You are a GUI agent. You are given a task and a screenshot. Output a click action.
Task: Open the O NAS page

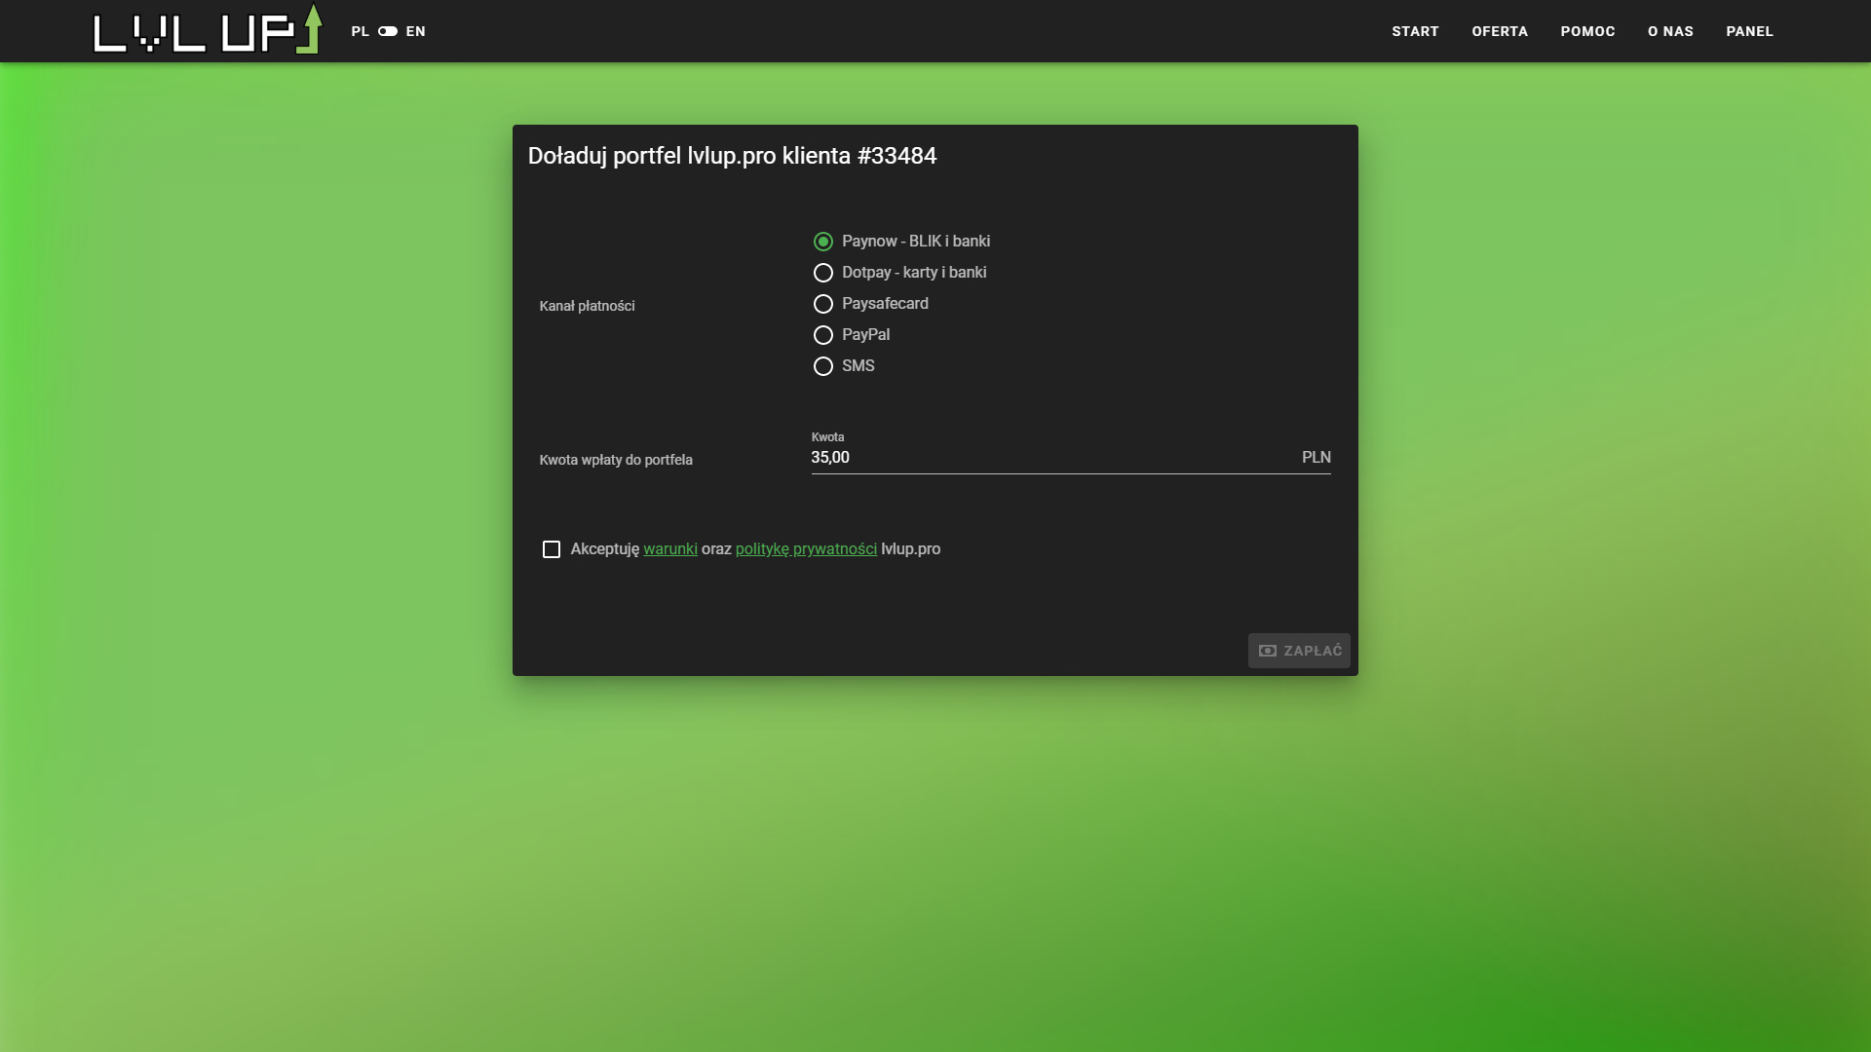[1670, 31]
